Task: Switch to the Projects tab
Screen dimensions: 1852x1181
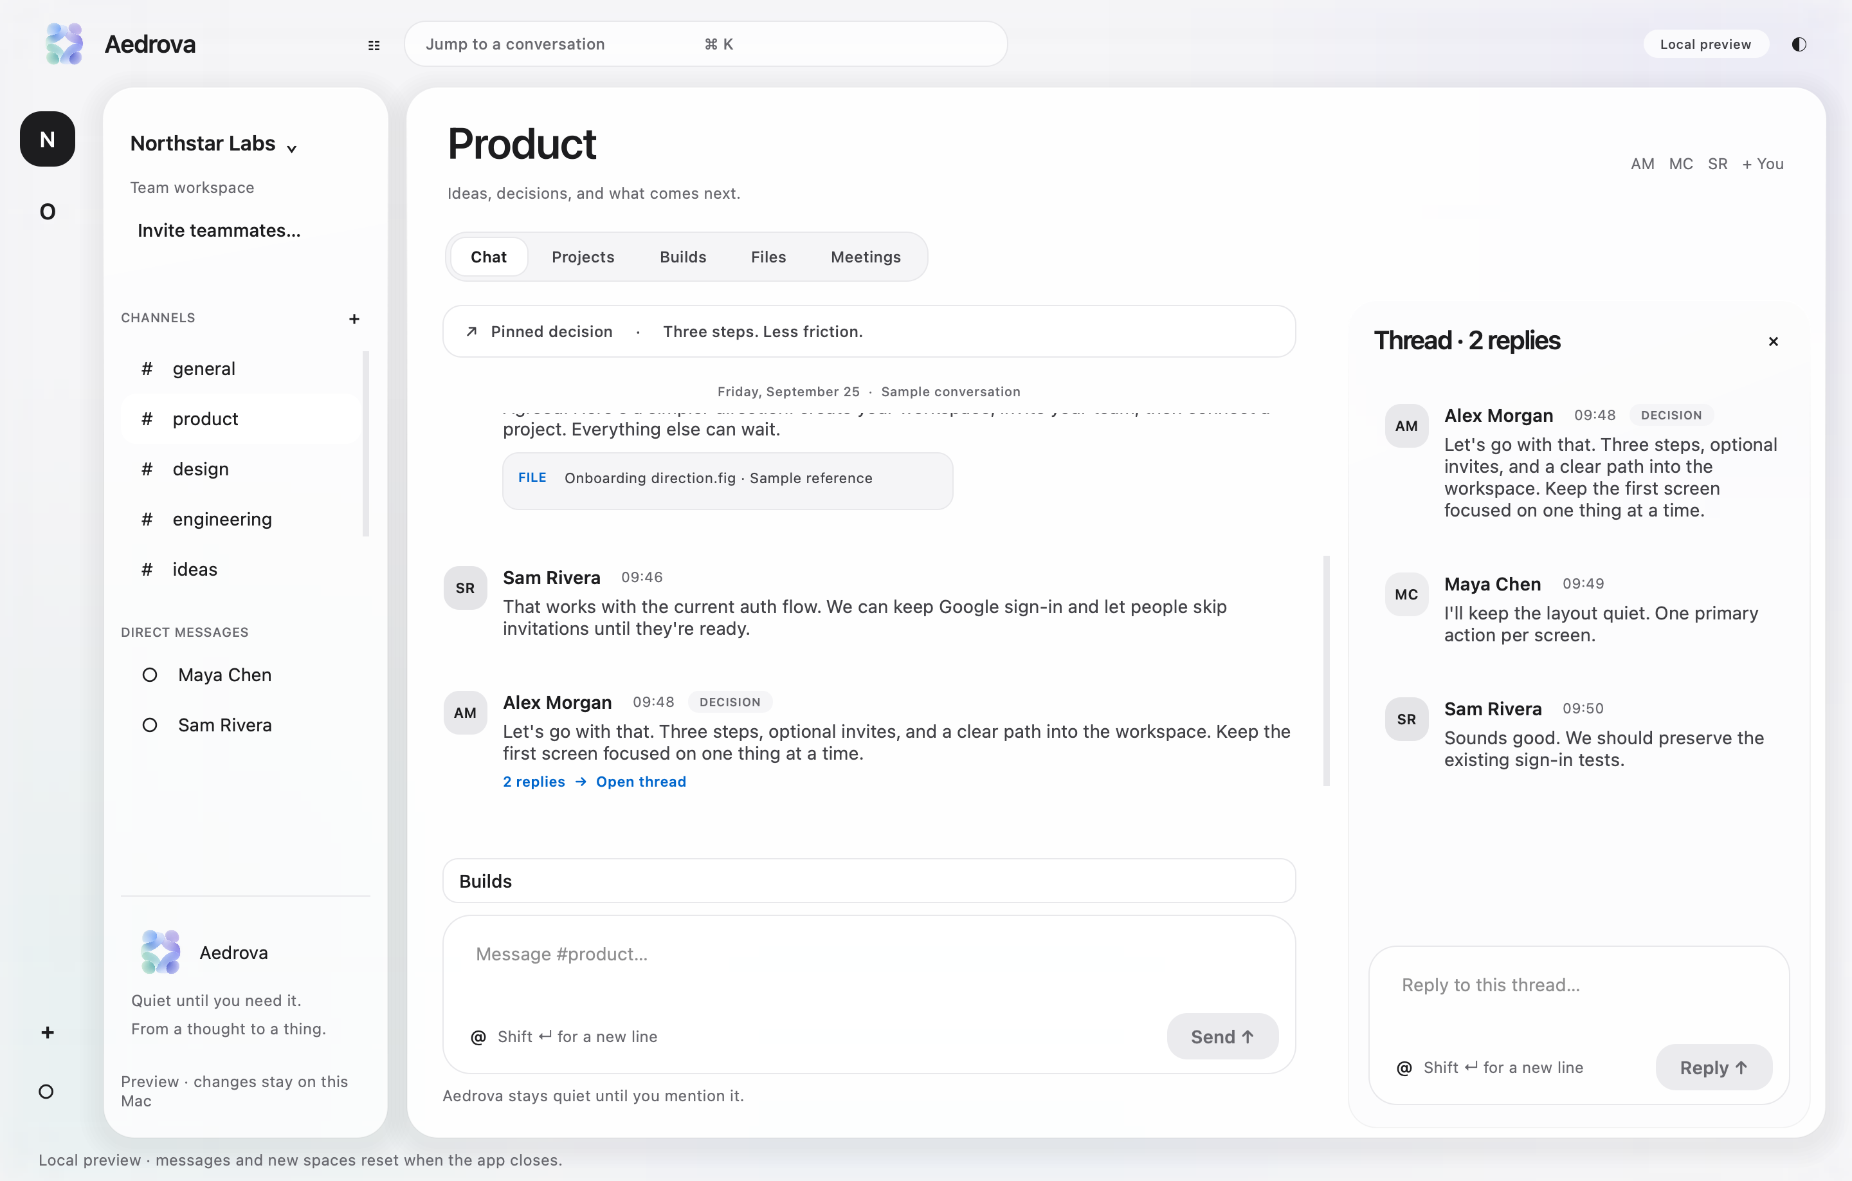Action: tap(583, 257)
